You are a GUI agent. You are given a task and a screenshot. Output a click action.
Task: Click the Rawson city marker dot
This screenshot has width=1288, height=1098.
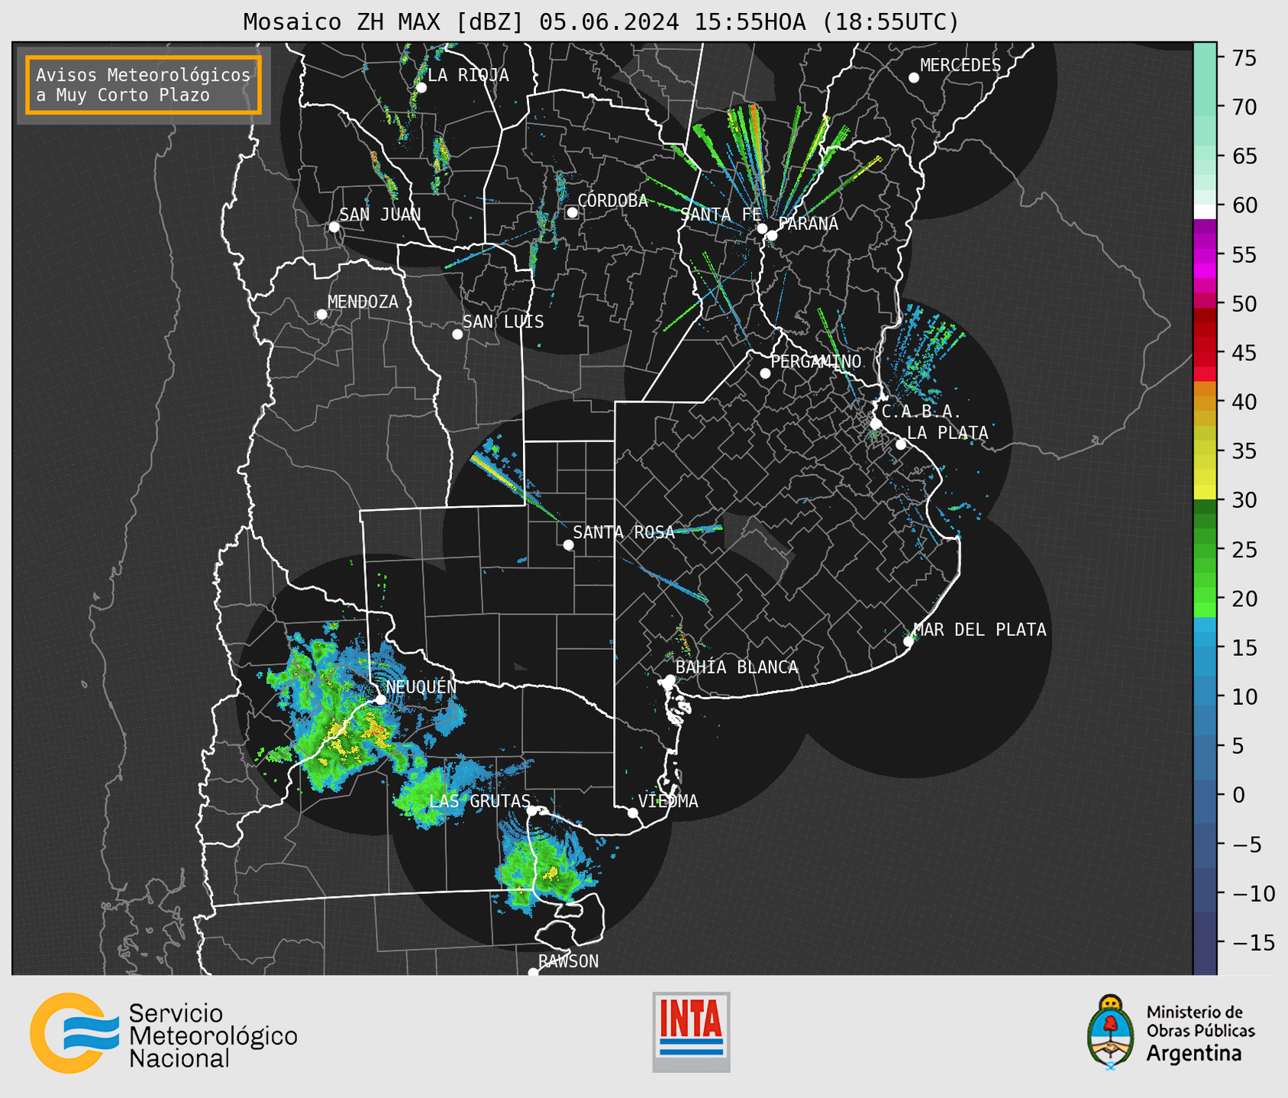[x=533, y=973]
